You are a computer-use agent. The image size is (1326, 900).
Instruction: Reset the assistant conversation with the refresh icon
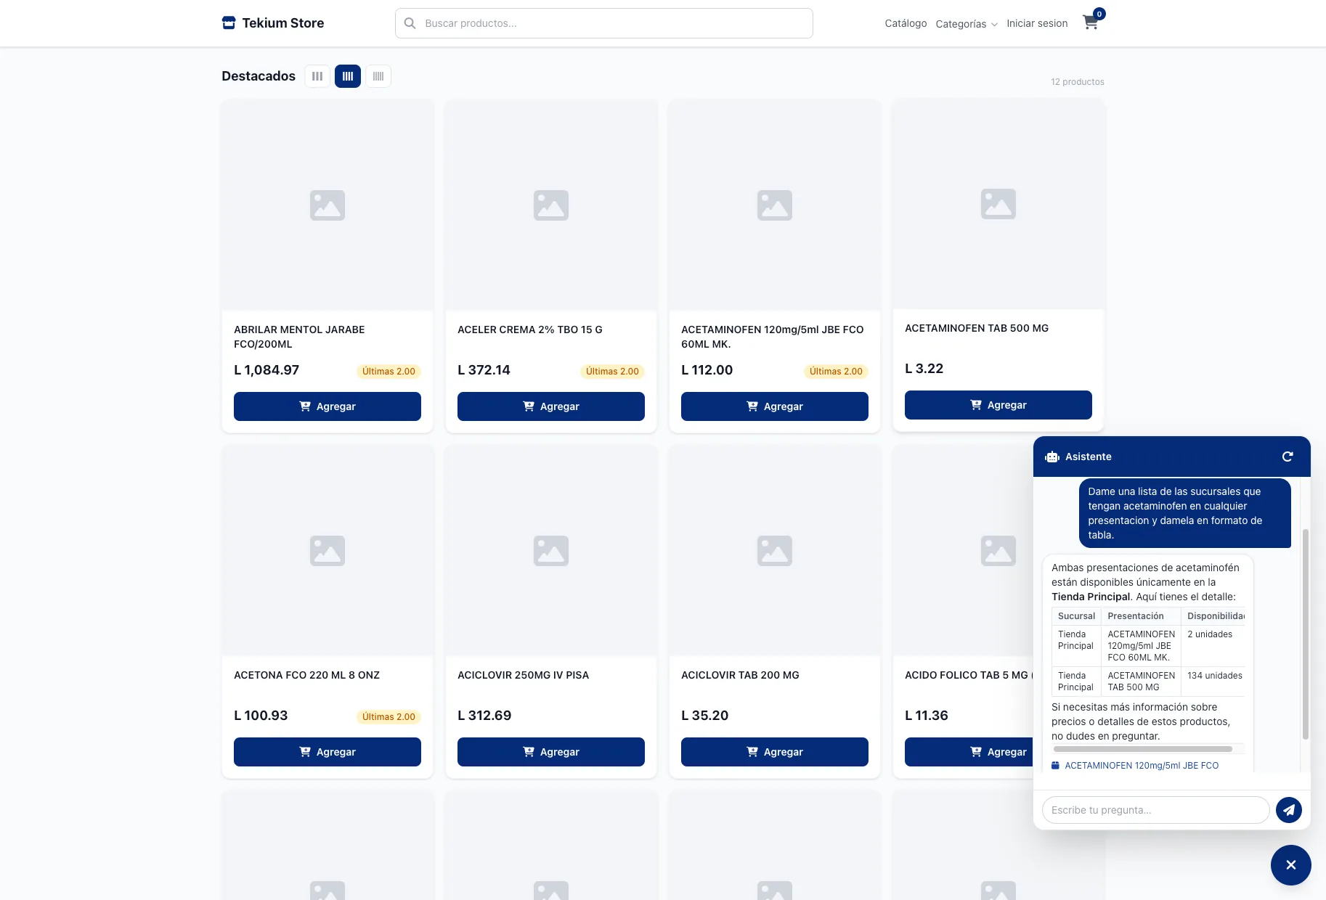(x=1288, y=457)
